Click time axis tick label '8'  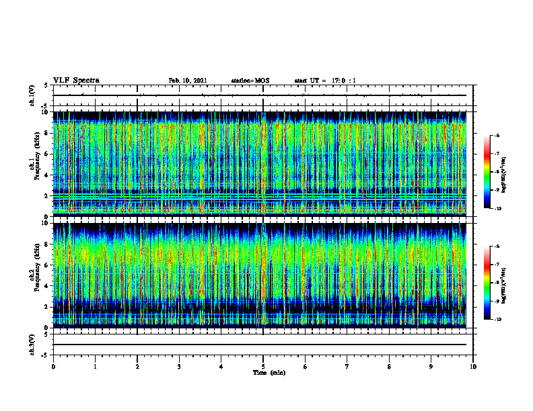(x=389, y=367)
